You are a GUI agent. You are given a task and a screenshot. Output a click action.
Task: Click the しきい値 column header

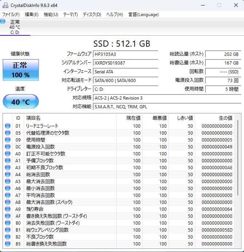click(x=182, y=118)
